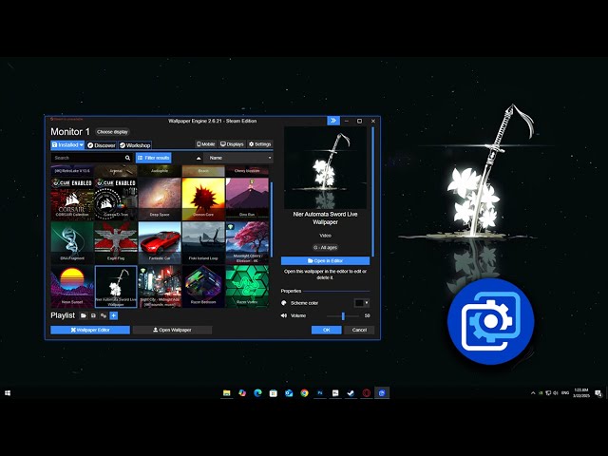Open a playlist with the folder icon
608x456 pixels.
[x=84, y=315]
